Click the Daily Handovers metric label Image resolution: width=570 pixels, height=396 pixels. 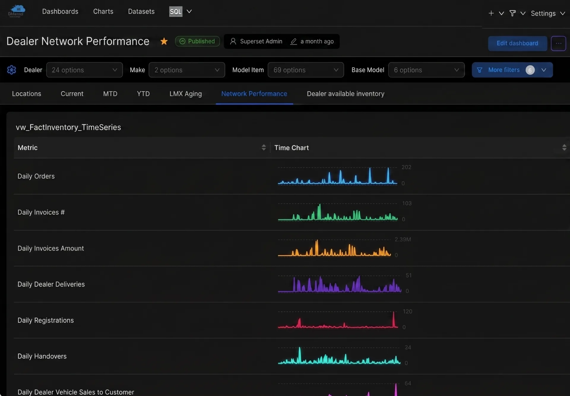pos(42,356)
